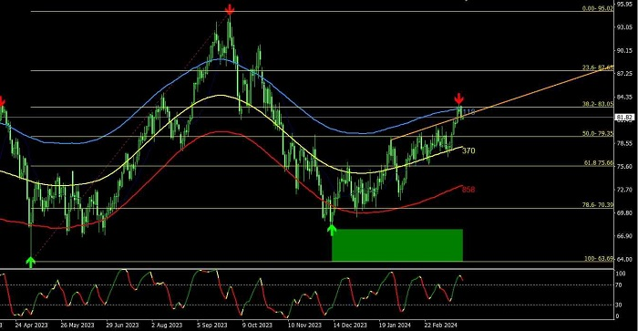Screen dimensions: 638x331
Task: Click the 19 Jan 2024 date marker
Action: 395,326
